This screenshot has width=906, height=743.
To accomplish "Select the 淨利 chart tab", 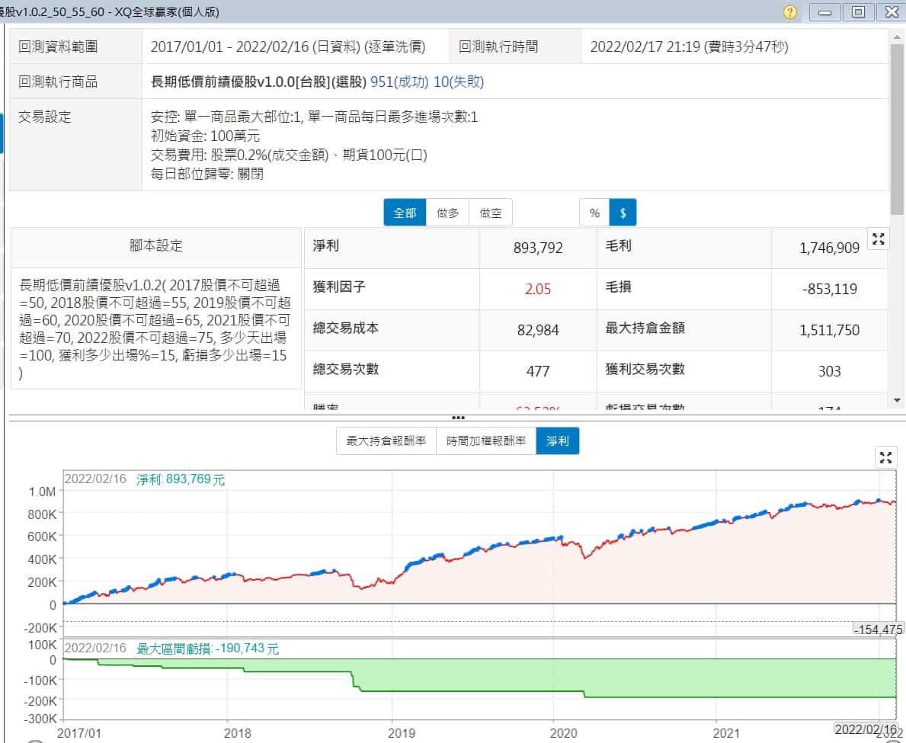I will (558, 441).
